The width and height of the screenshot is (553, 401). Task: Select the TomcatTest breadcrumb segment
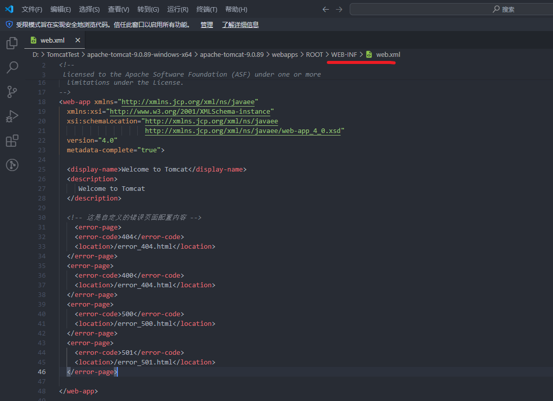[x=63, y=55]
